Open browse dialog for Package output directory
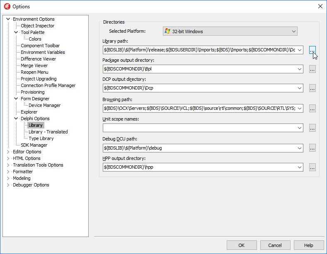Viewport: 327px width, 254px height. pyautogui.click(x=312, y=69)
